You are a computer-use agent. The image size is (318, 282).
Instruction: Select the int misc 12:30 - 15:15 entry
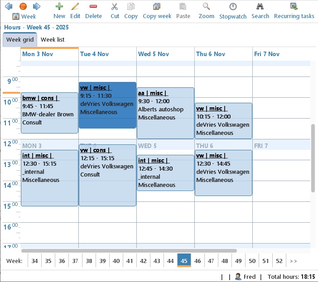point(49,178)
